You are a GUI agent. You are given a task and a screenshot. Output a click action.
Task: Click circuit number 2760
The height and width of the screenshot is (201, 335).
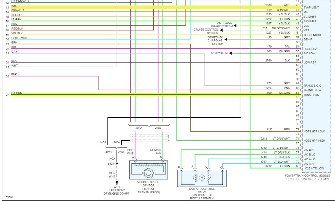pyautogui.click(x=268, y=60)
